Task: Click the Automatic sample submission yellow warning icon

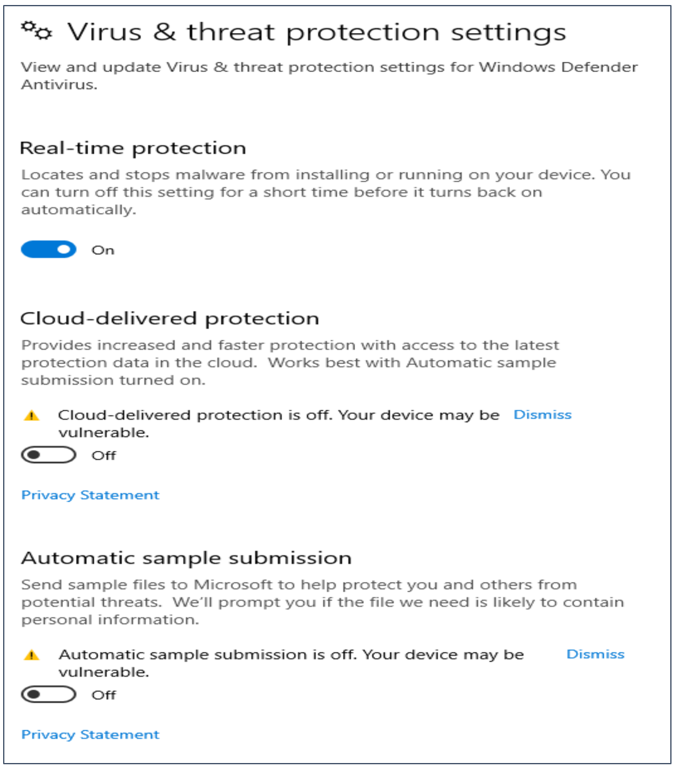Action: click(31, 655)
